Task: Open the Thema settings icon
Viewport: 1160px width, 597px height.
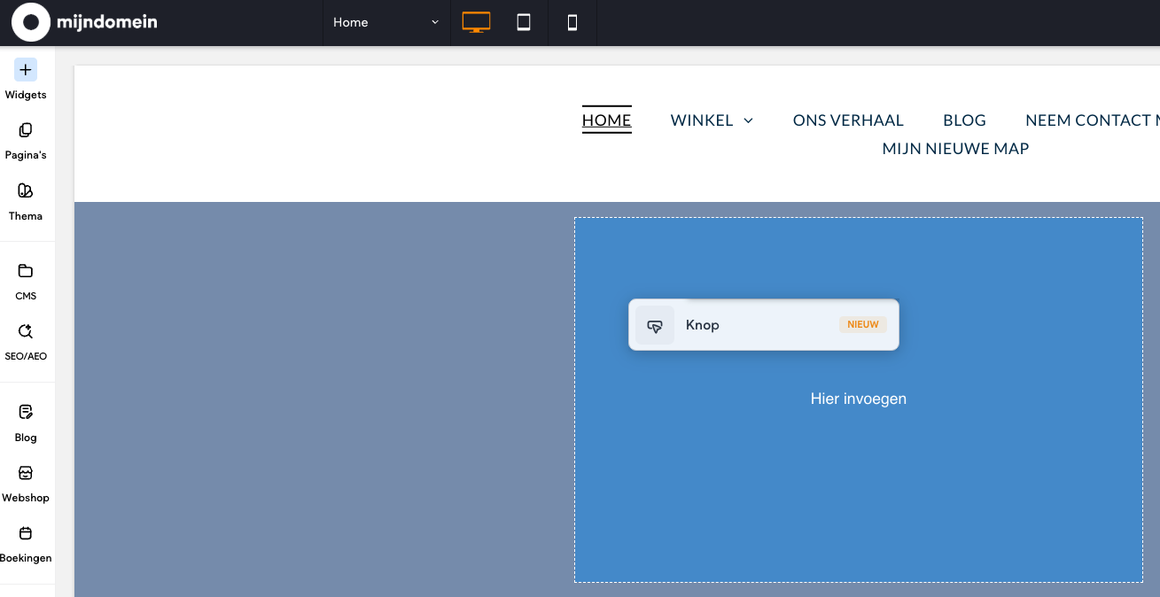Action: [x=26, y=191]
